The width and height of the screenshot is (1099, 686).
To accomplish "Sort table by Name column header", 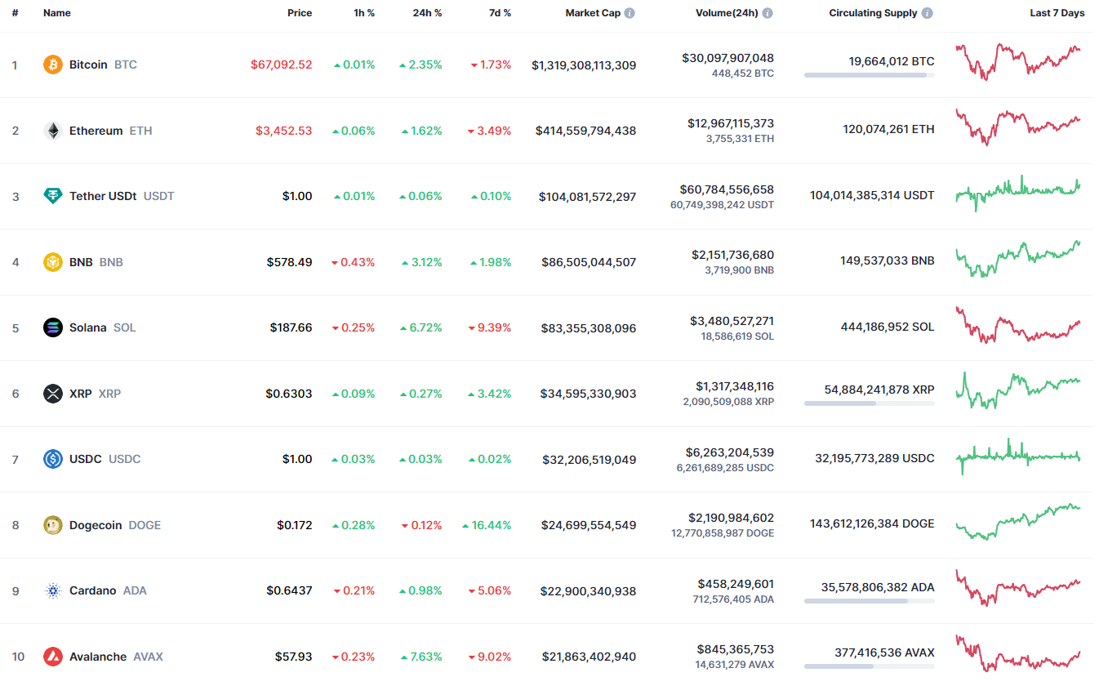I will pyautogui.click(x=57, y=13).
